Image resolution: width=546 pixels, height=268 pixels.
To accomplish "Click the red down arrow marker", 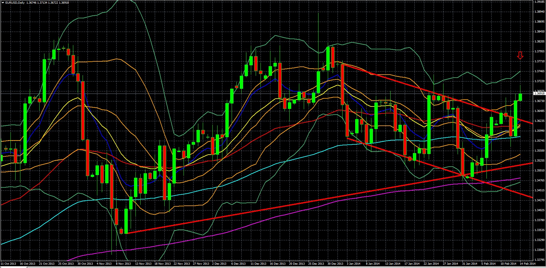I will click(x=520, y=55).
